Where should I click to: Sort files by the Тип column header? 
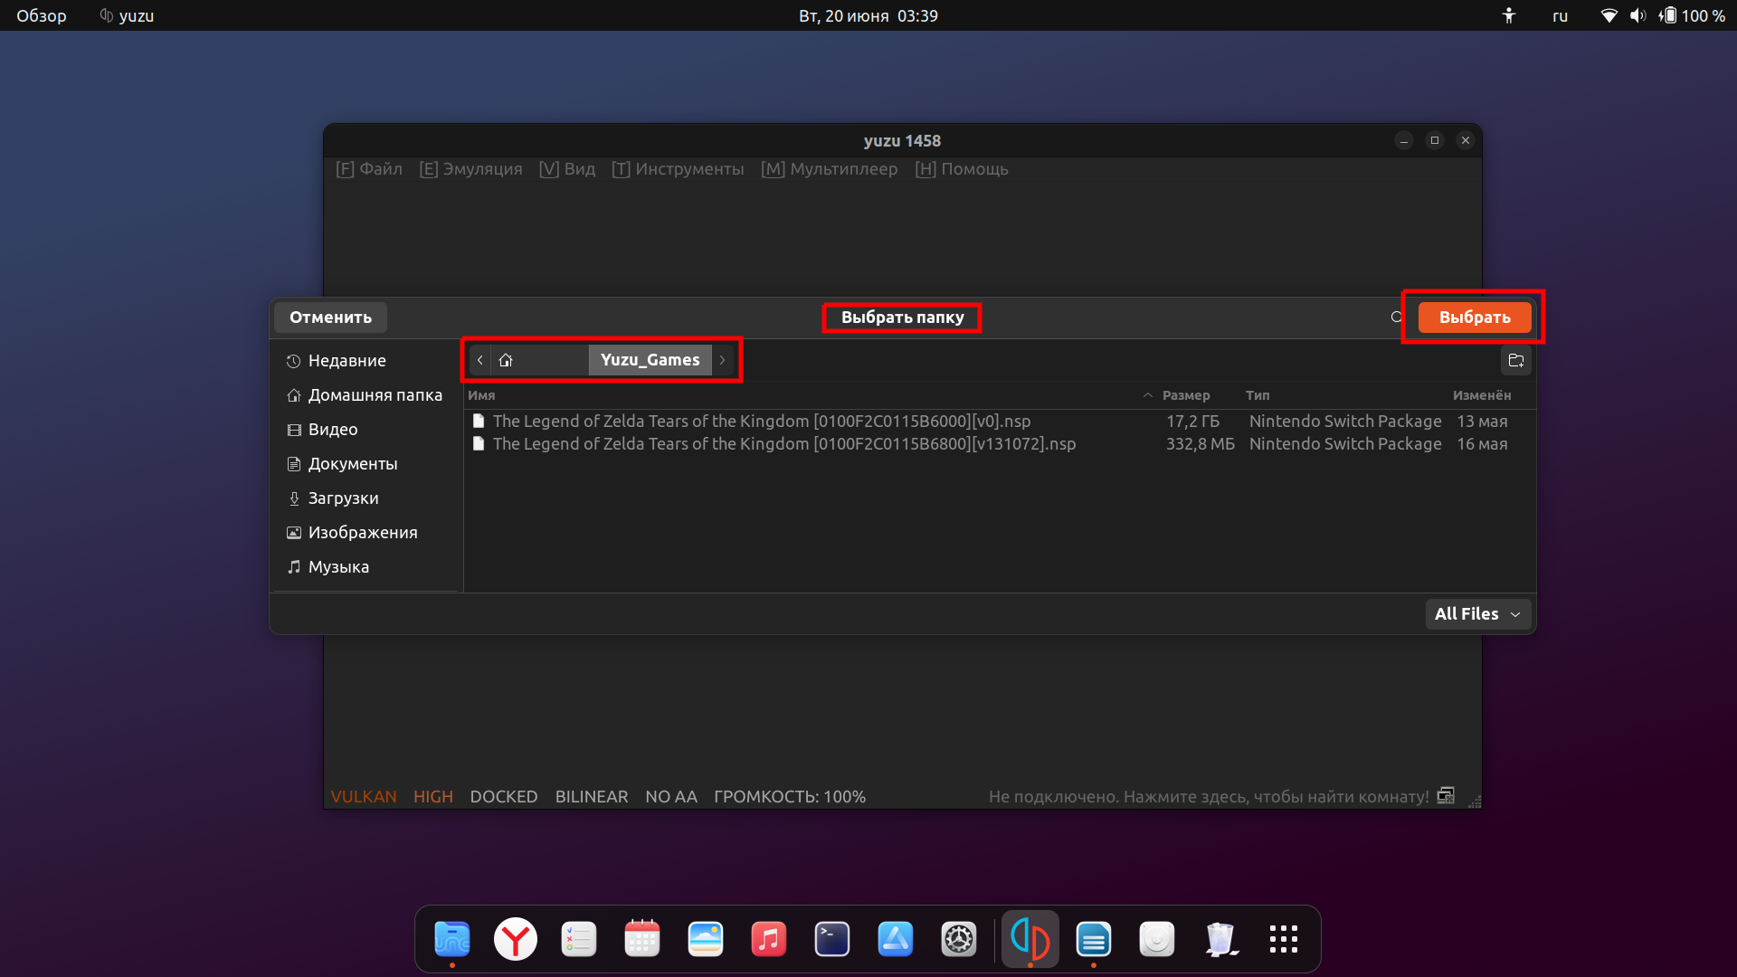(x=1258, y=395)
